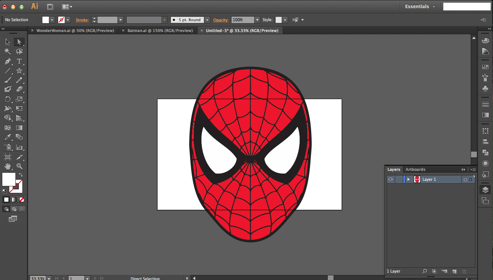Open Change Screen Mode button
The height and width of the screenshot is (280, 493).
(x=13, y=219)
